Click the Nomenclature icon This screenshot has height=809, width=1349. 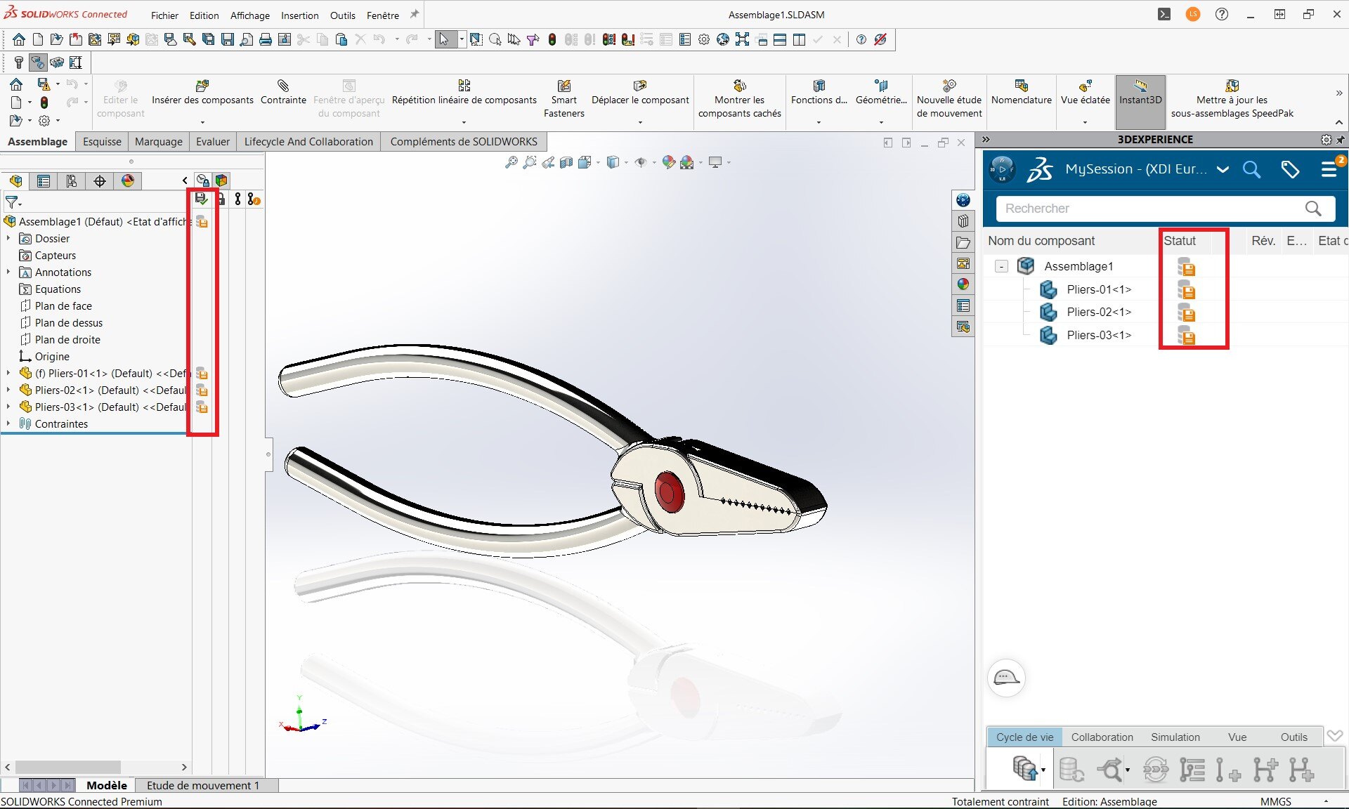point(1021,86)
